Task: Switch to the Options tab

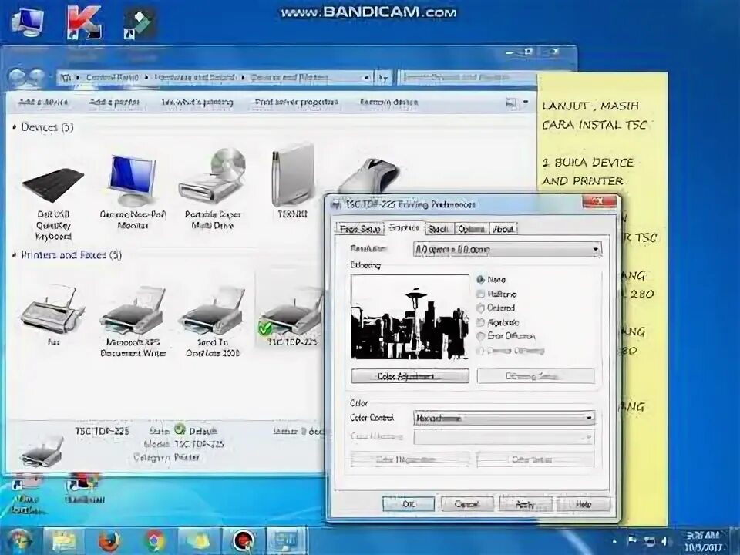Action: pyautogui.click(x=471, y=229)
